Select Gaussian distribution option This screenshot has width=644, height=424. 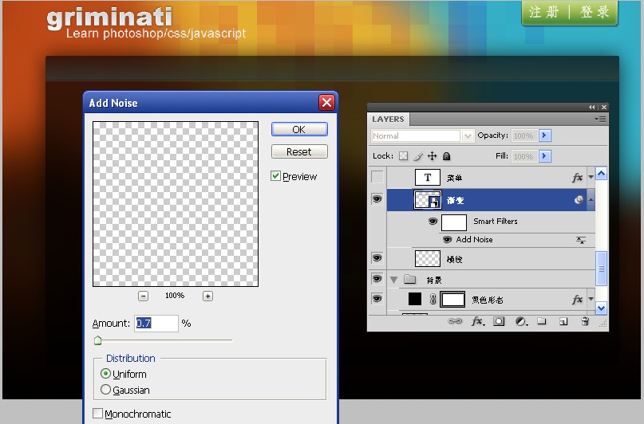[x=106, y=390]
